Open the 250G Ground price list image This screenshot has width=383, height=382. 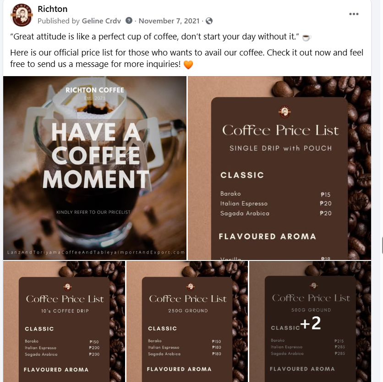[x=187, y=321]
